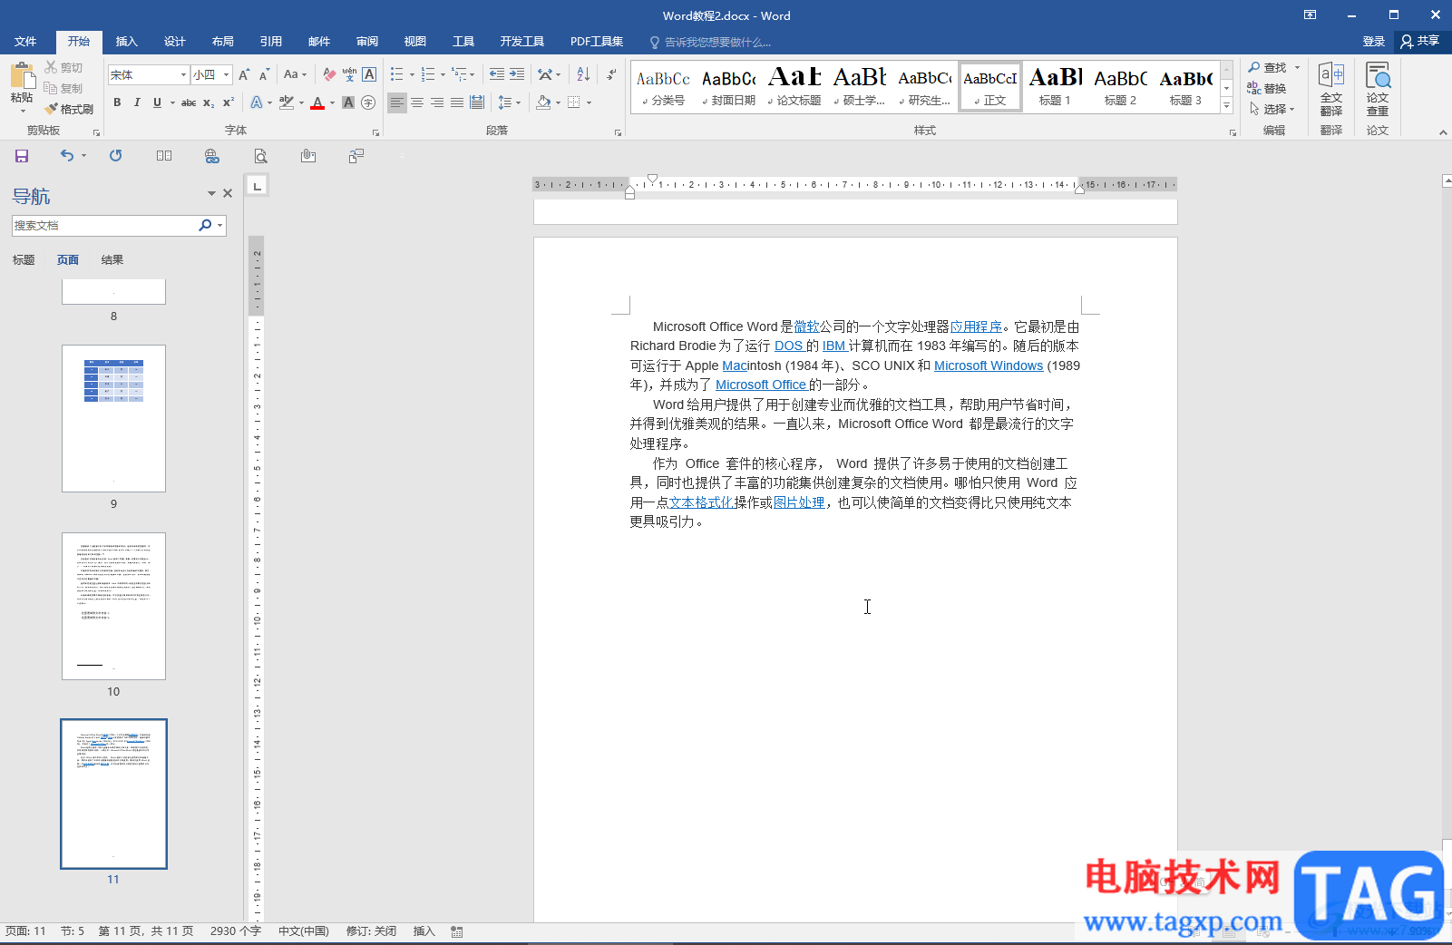
Task: Align text left
Action: click(397, 102)
